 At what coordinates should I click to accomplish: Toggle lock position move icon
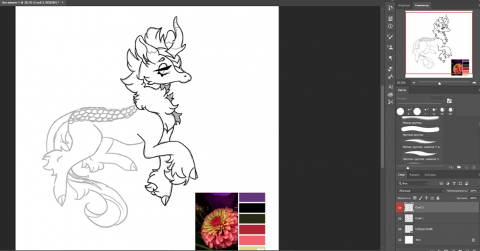[x=427, y=198]
